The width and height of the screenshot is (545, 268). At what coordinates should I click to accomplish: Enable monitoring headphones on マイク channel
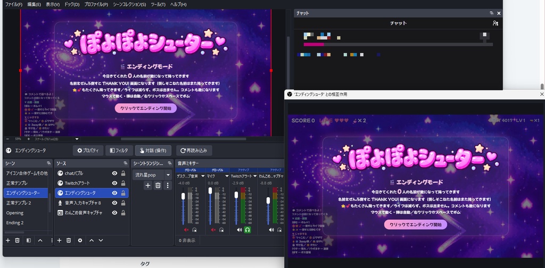[x=221, y=230]
